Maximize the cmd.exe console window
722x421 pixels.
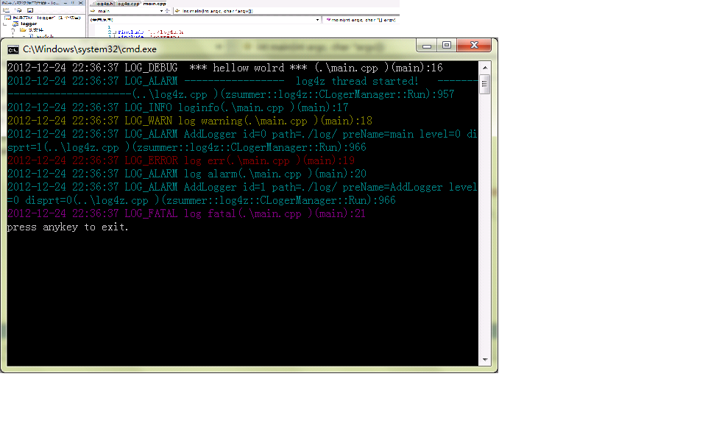(447, 46)
